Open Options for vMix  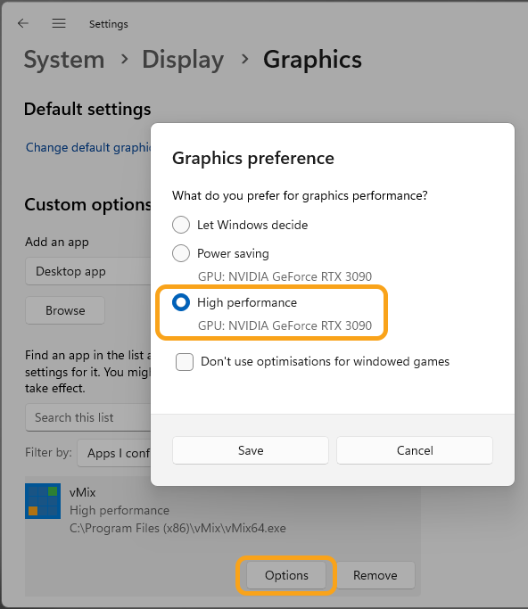click(x=286, y=575)
